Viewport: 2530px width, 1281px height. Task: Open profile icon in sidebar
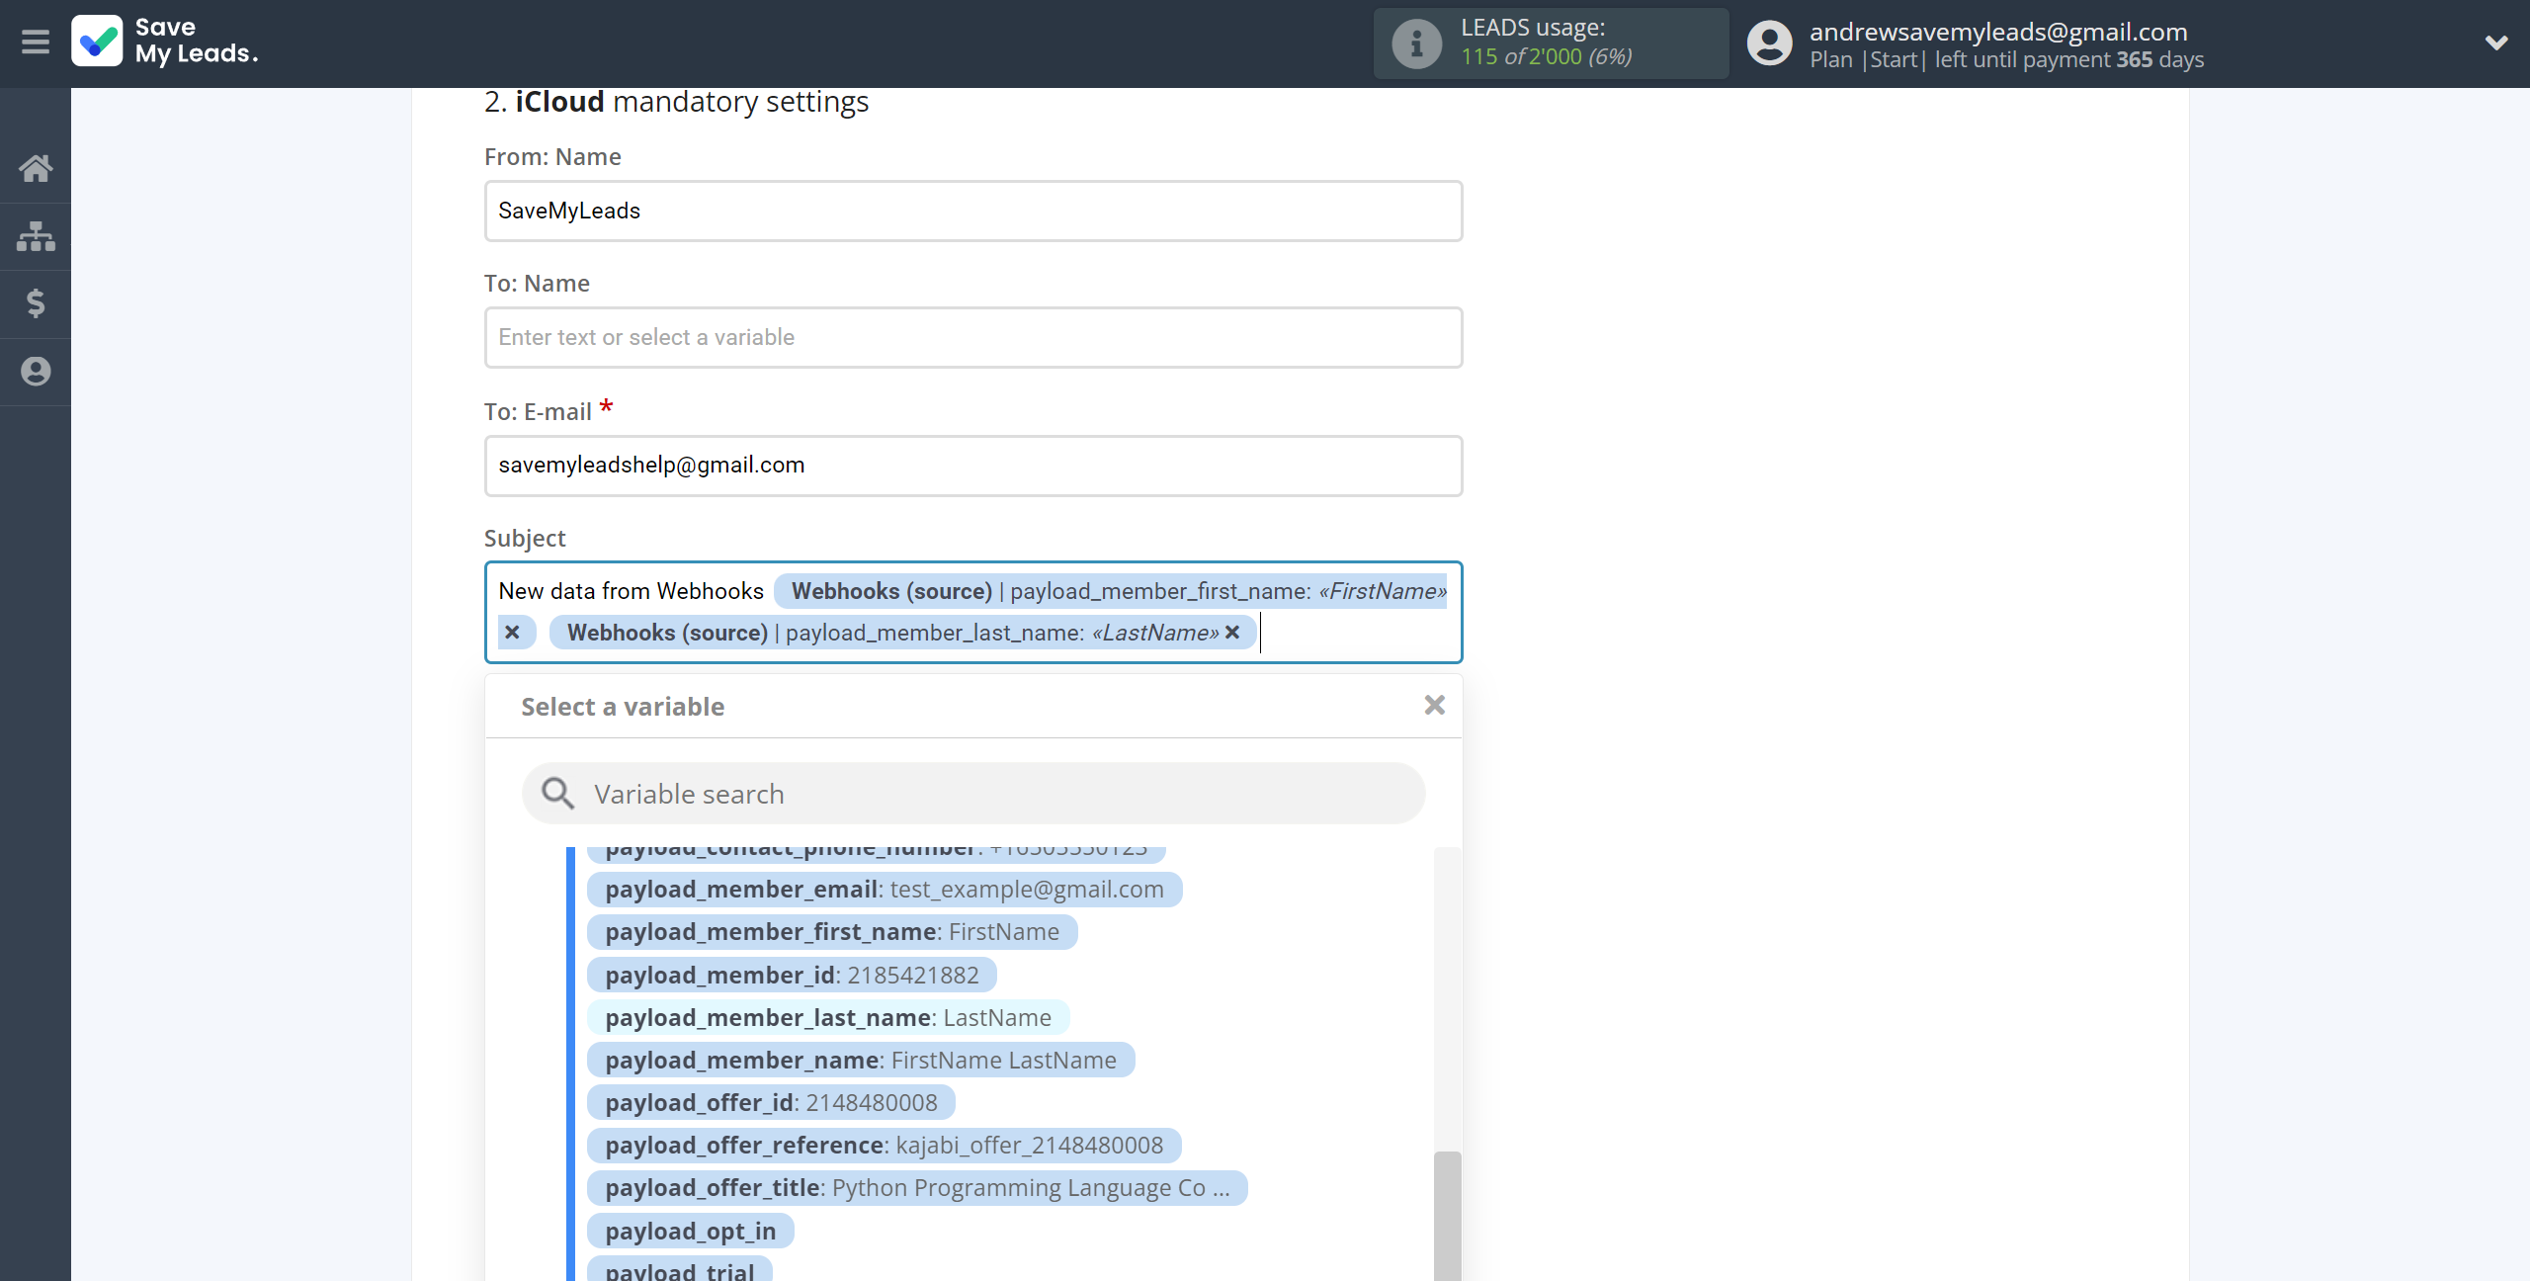36,372
